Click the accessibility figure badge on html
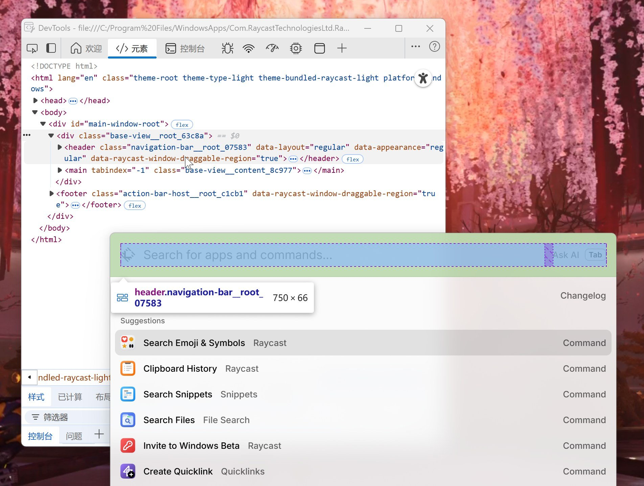This screenshot has width=644, height=486. [x=423, y=78]
